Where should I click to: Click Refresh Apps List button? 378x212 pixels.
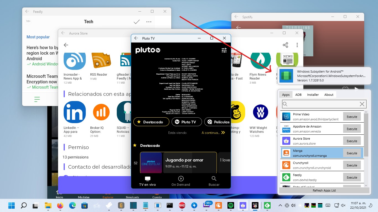coord(324,190)
